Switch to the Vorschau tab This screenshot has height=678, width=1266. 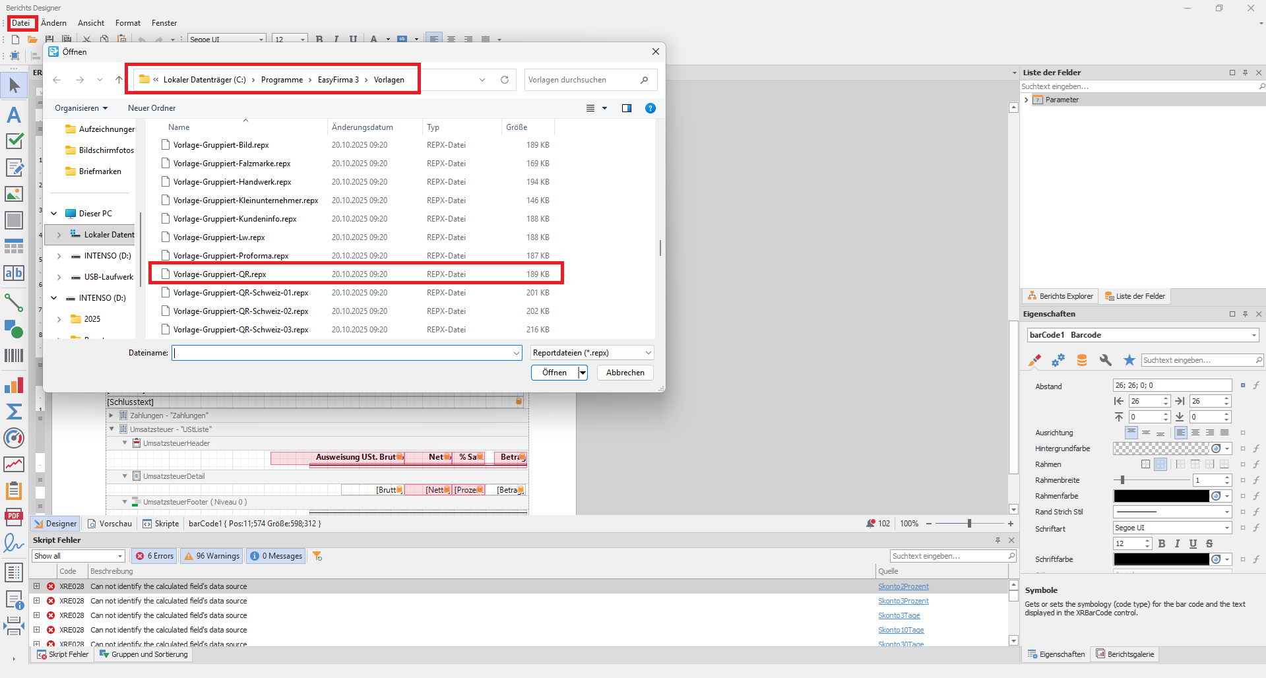(110, 524)
